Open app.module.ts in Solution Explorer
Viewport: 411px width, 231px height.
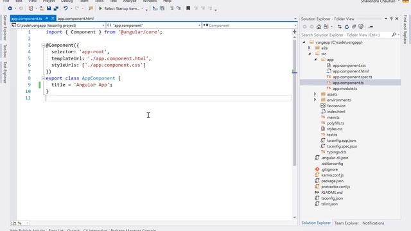(345, 89)
